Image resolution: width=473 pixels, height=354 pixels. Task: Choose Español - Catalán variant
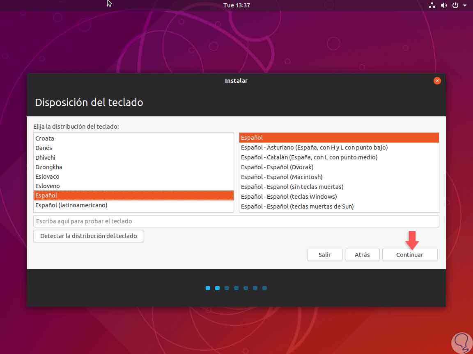339,157
